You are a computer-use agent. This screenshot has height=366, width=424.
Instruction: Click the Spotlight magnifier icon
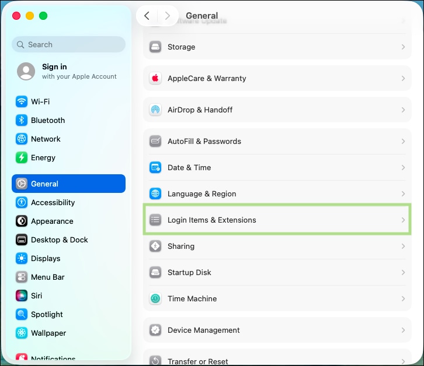click(x=22, y=315)
